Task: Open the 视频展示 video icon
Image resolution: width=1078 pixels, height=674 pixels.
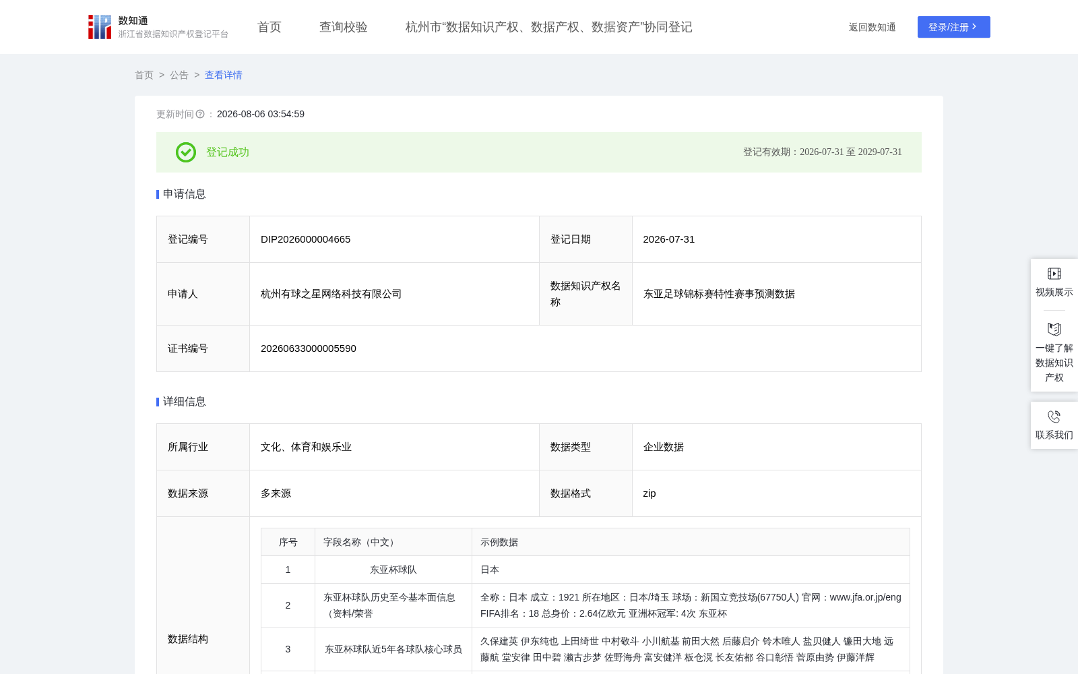Action: click(1054, 274)
